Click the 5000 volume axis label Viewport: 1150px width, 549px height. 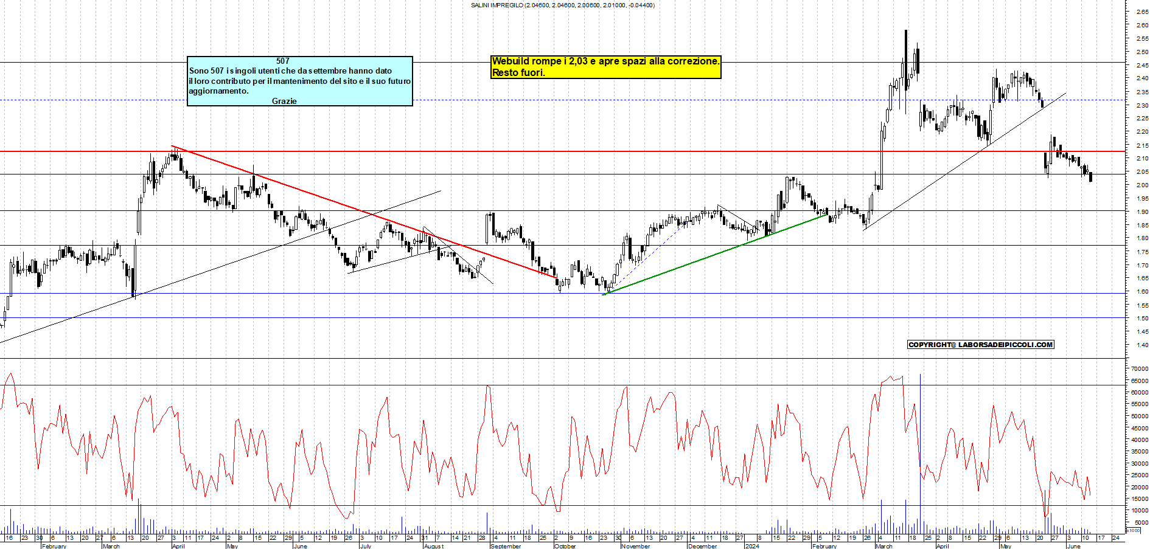[1141, 522]
